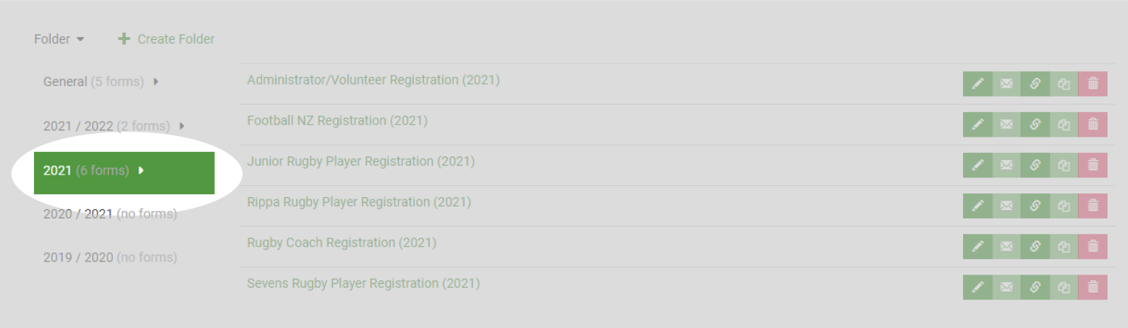This screenshot has width=1128, height=328.
Task: Duplicate the Rippa Rugby Player Registration form
Action: (x=1064, y=206)
